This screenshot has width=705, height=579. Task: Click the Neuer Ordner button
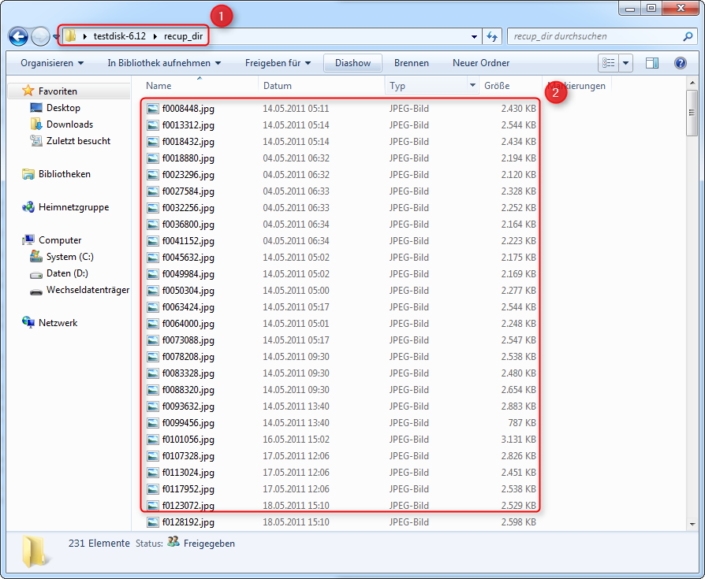click(481, 63)
